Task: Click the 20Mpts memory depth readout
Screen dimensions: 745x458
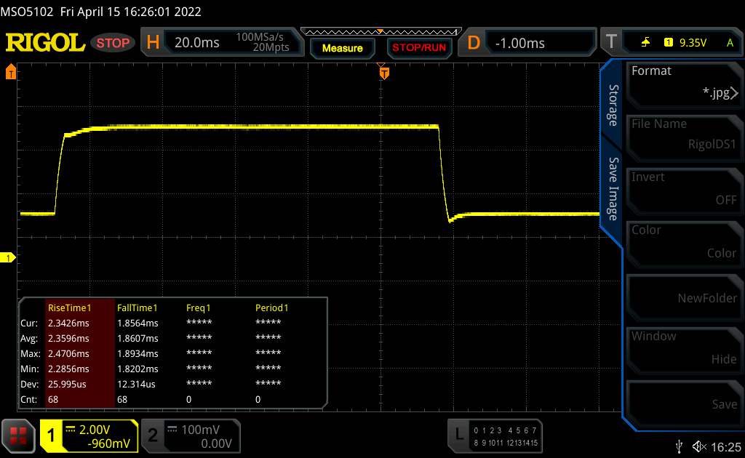Action: tap(271, 47)
